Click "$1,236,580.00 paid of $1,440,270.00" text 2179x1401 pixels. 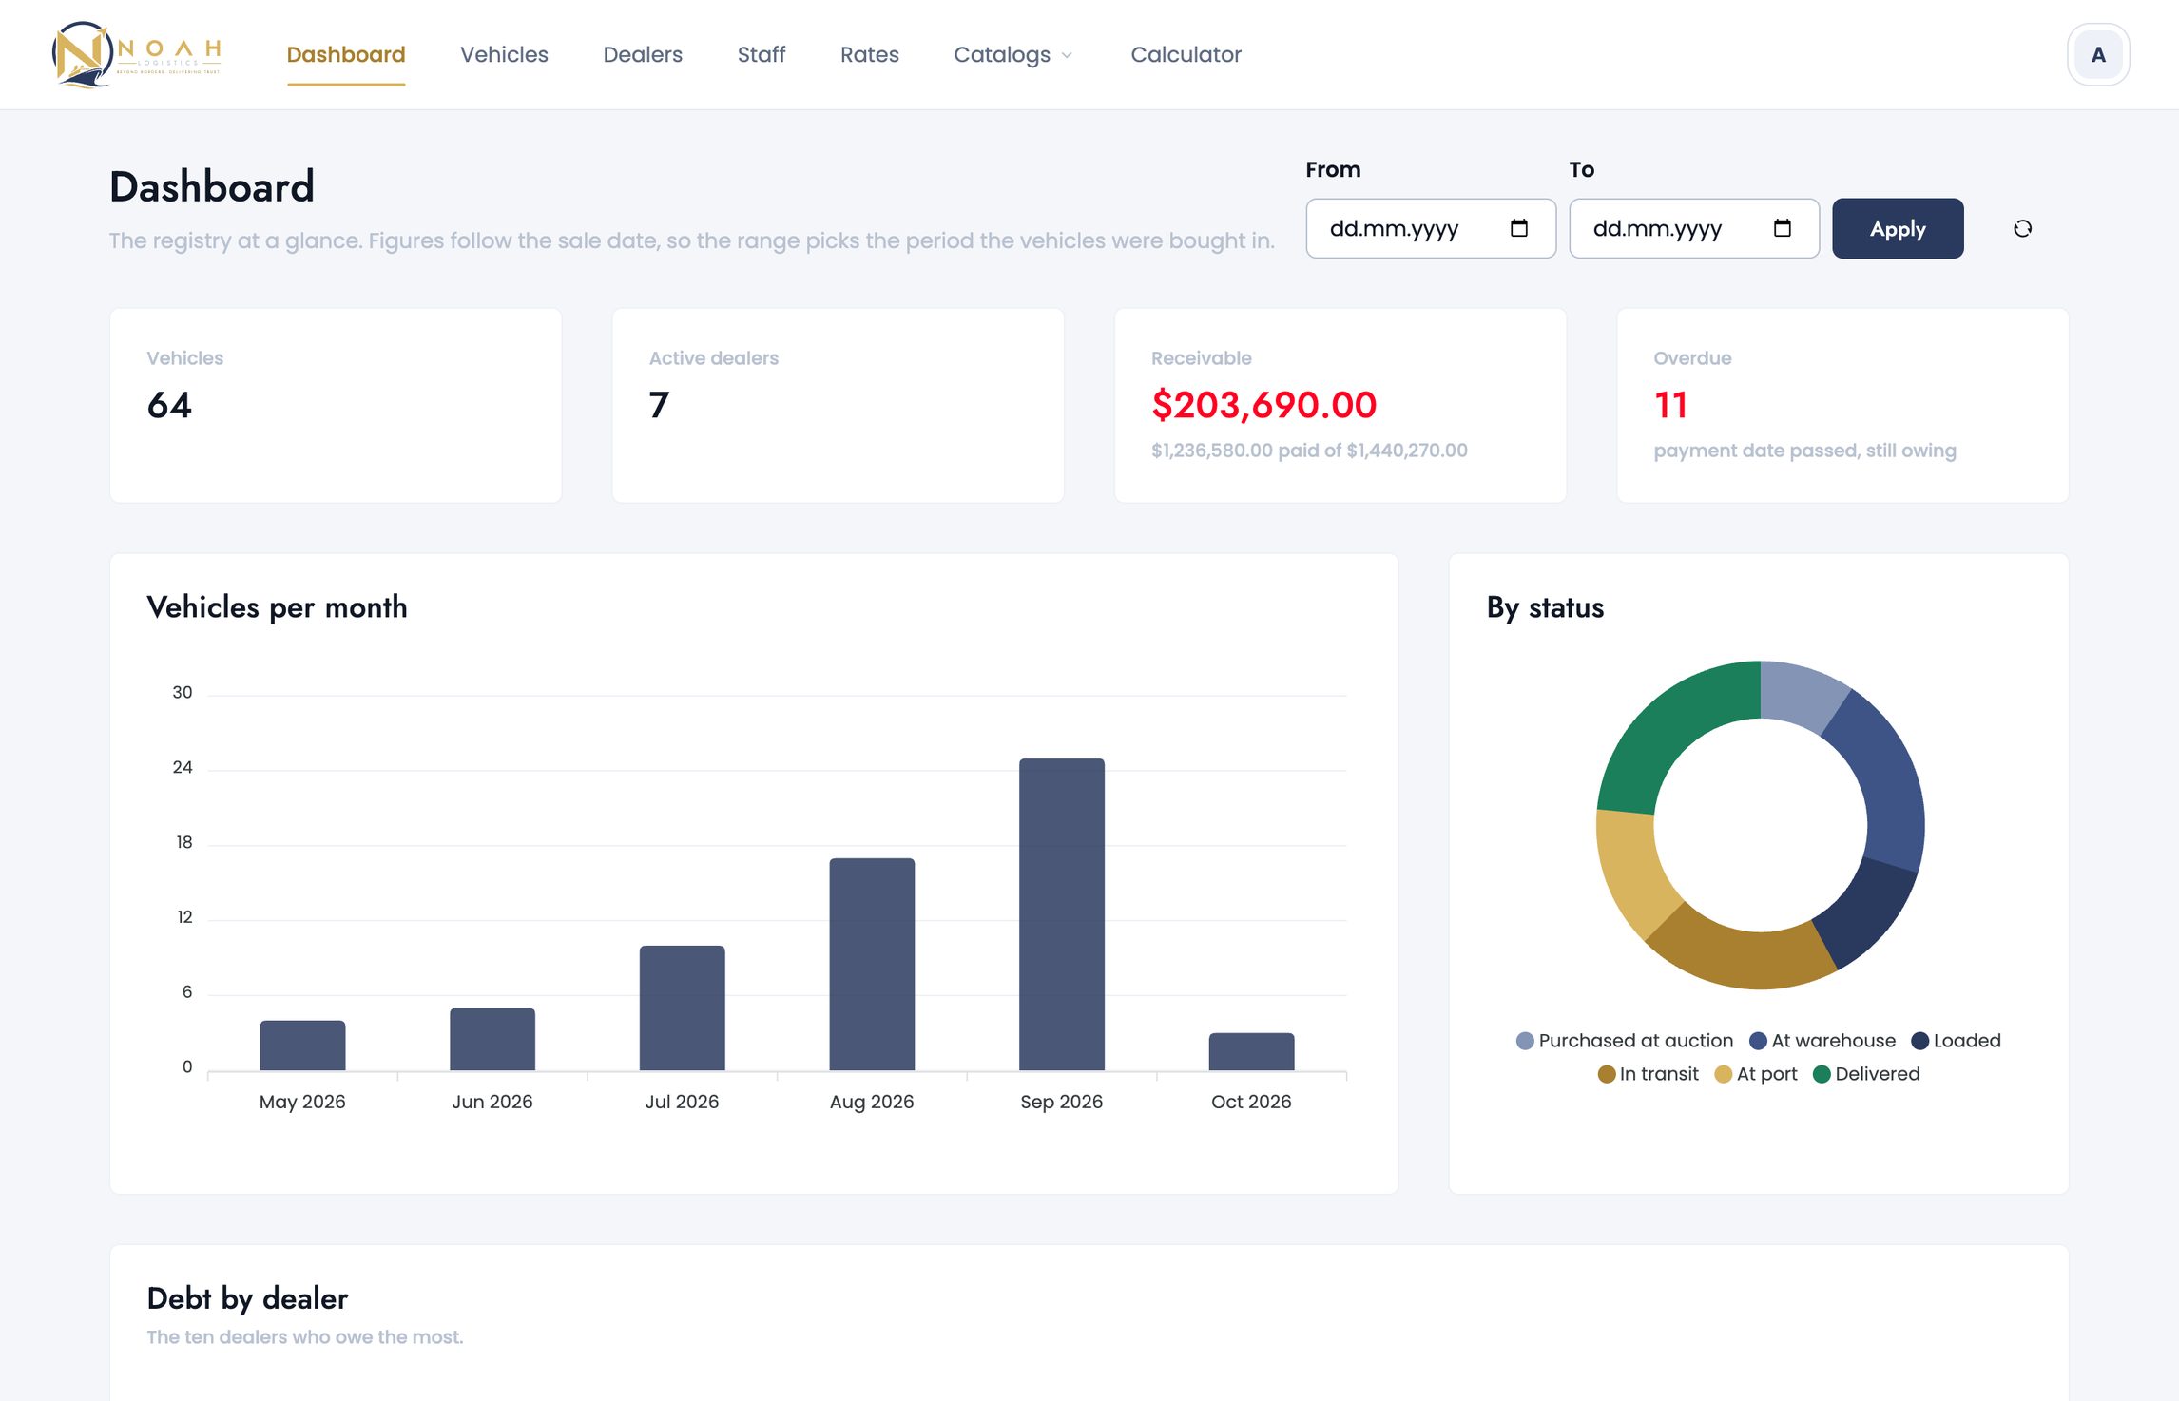(1309, 451)
